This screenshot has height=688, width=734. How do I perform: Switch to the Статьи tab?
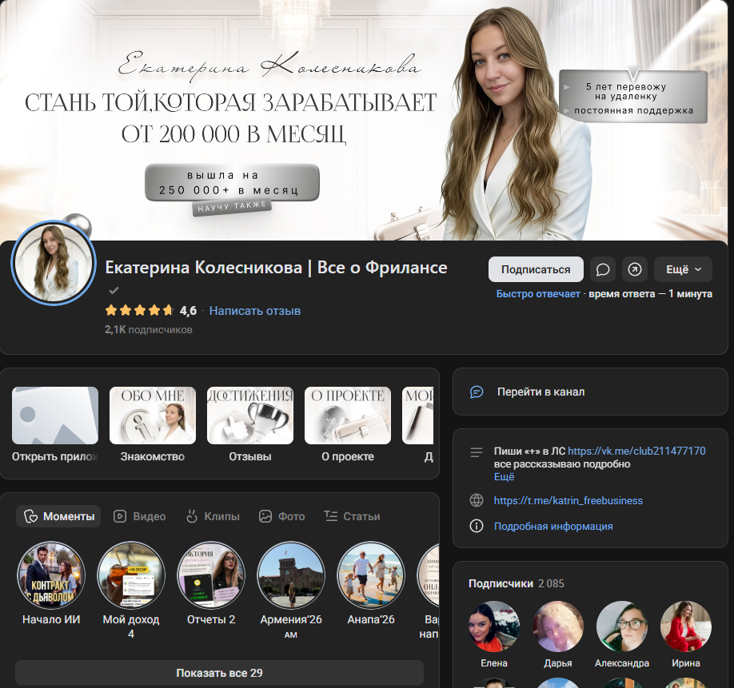click(352, 516)
